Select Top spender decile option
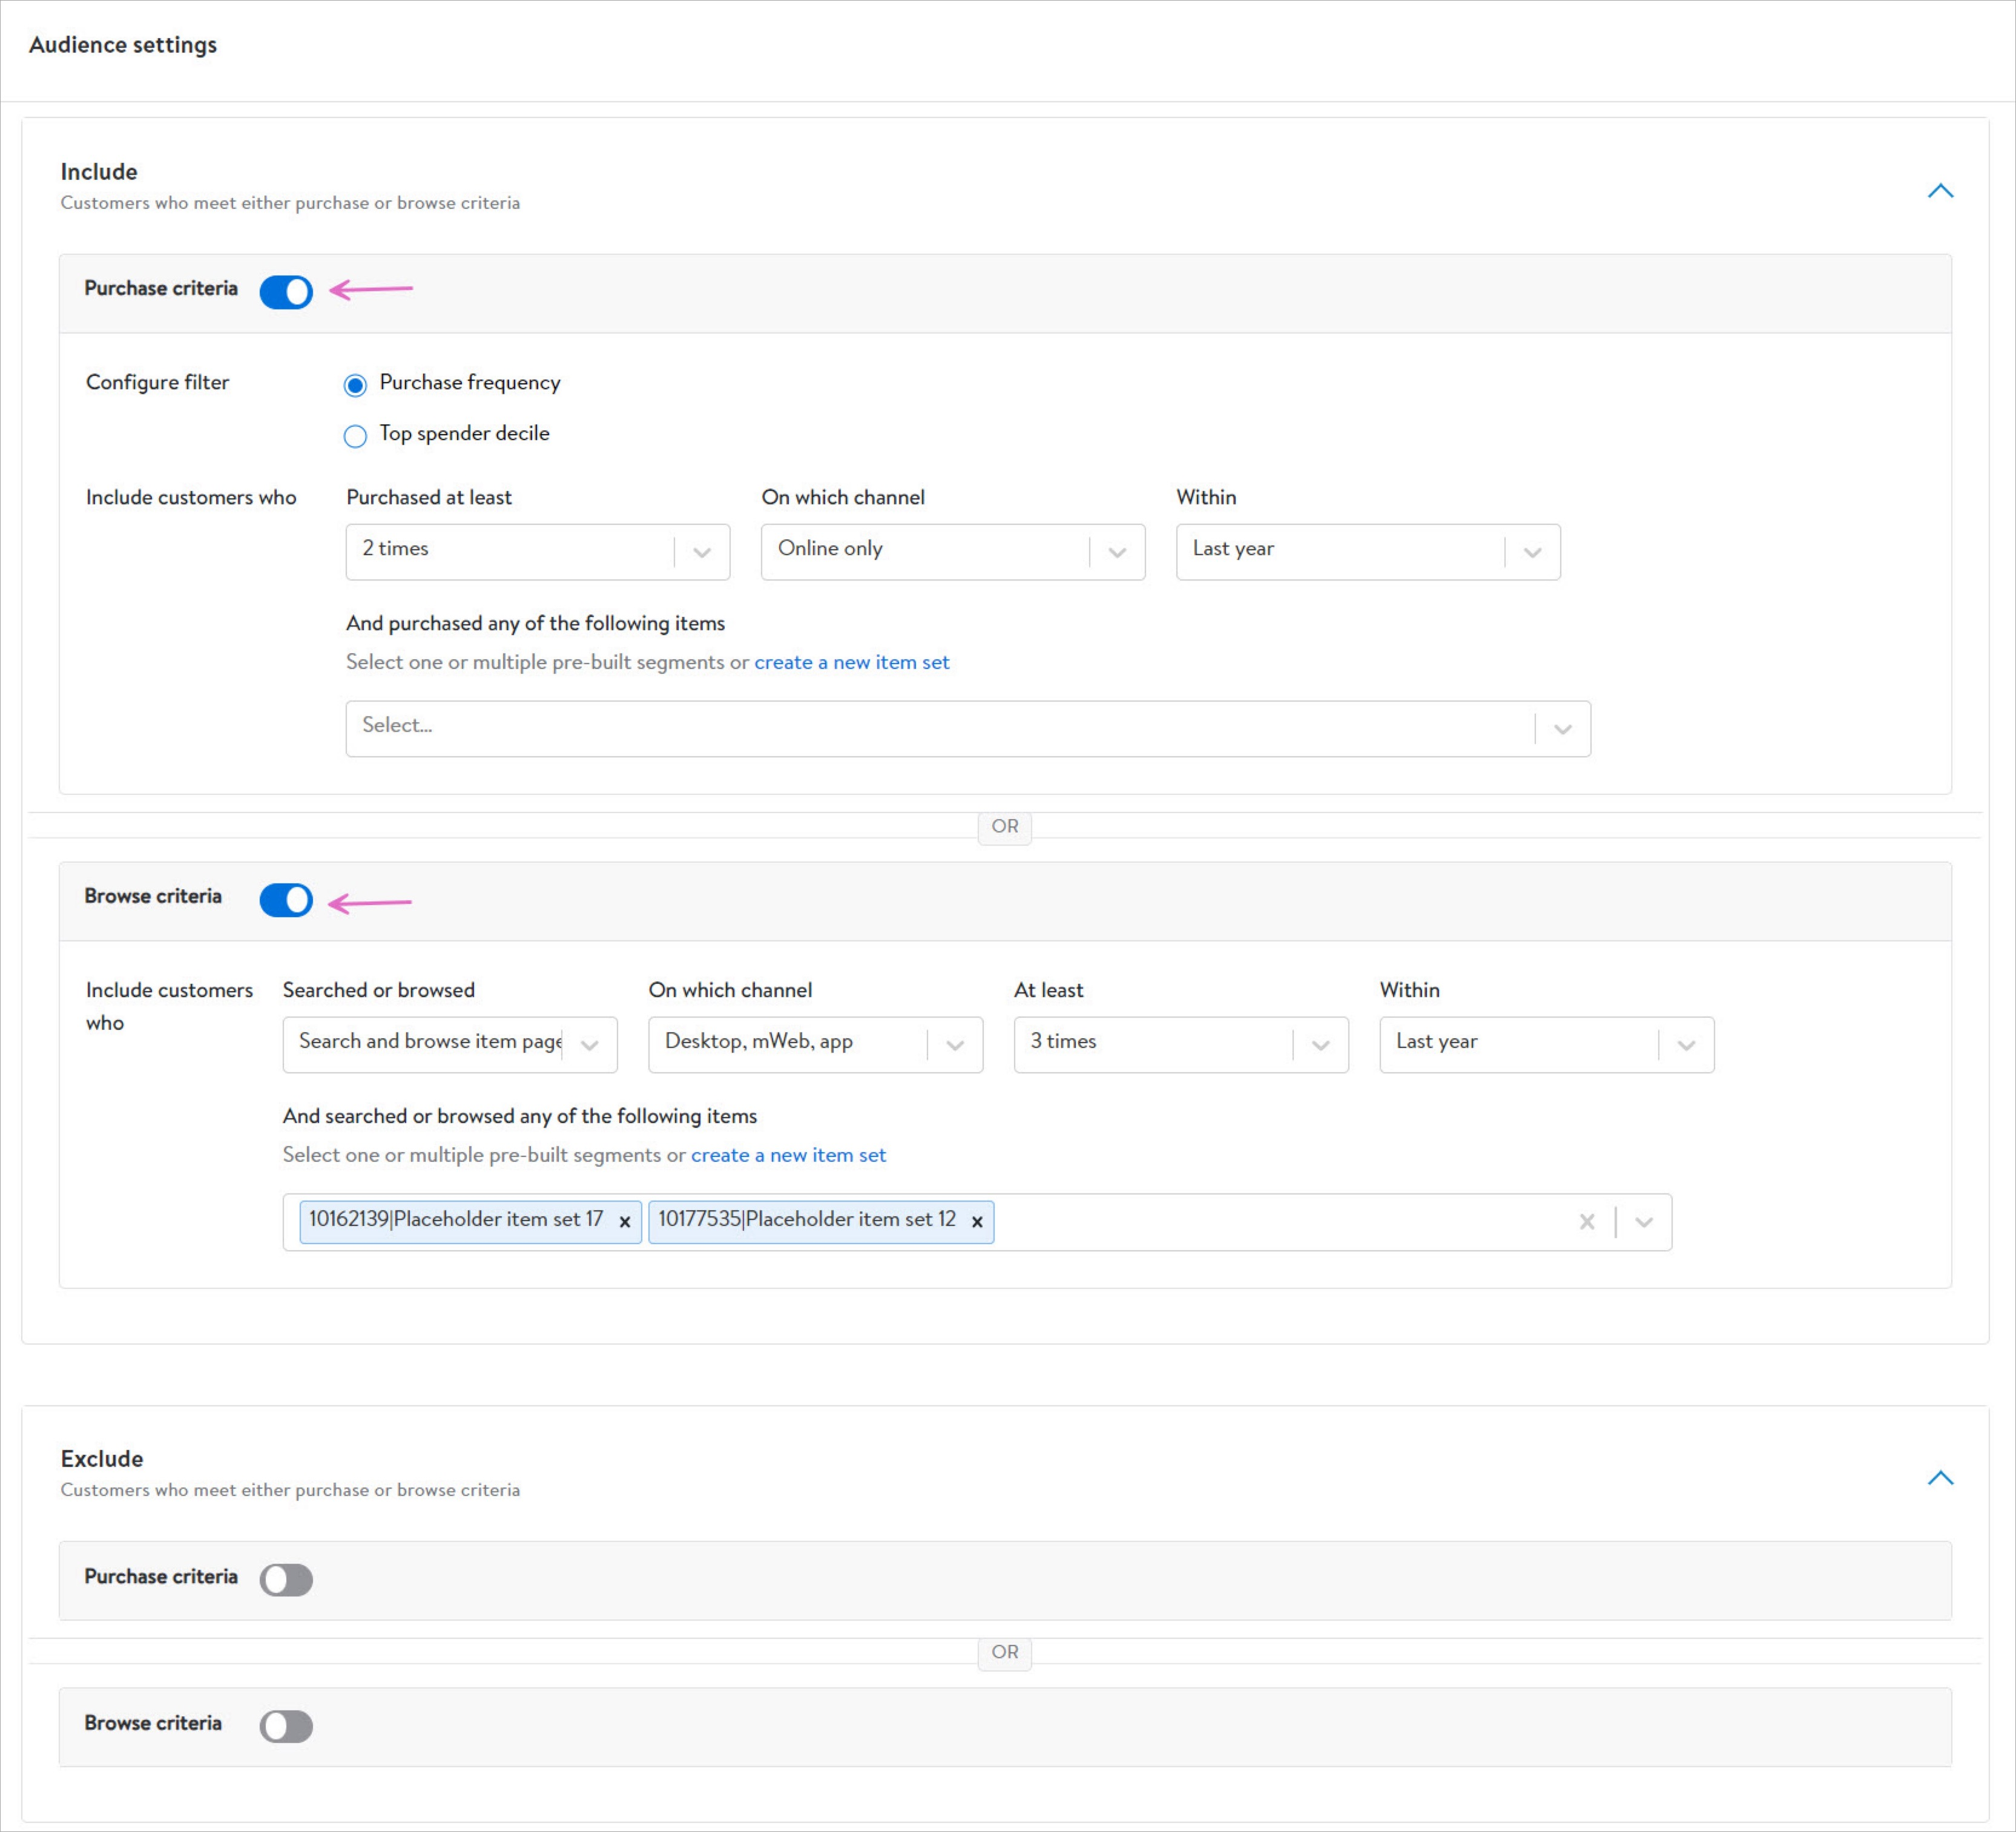Viewport: 2016px width, 1832px height. coord(355,436)
